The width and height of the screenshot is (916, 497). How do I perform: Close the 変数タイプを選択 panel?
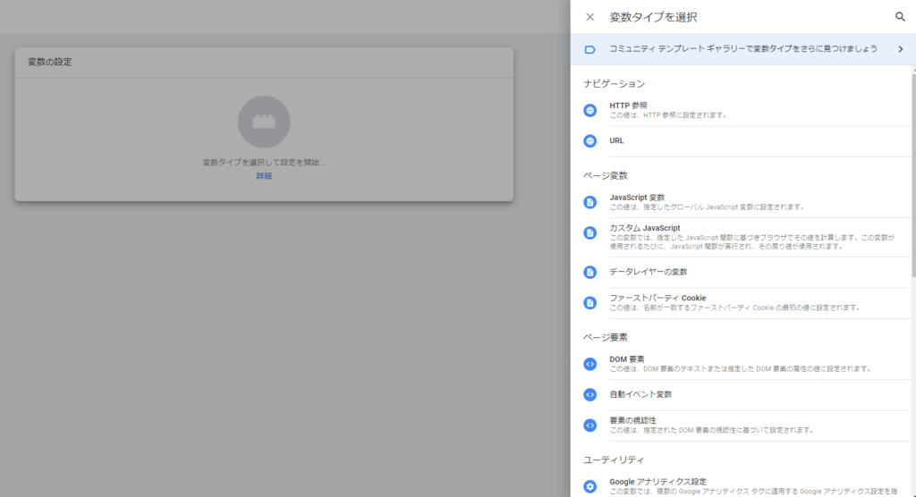590,17
